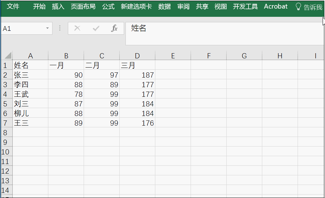Screen dimensions: 325x198
Task: Click the 告诉我 lightbulb search box
Action: [x=309, y=7]
